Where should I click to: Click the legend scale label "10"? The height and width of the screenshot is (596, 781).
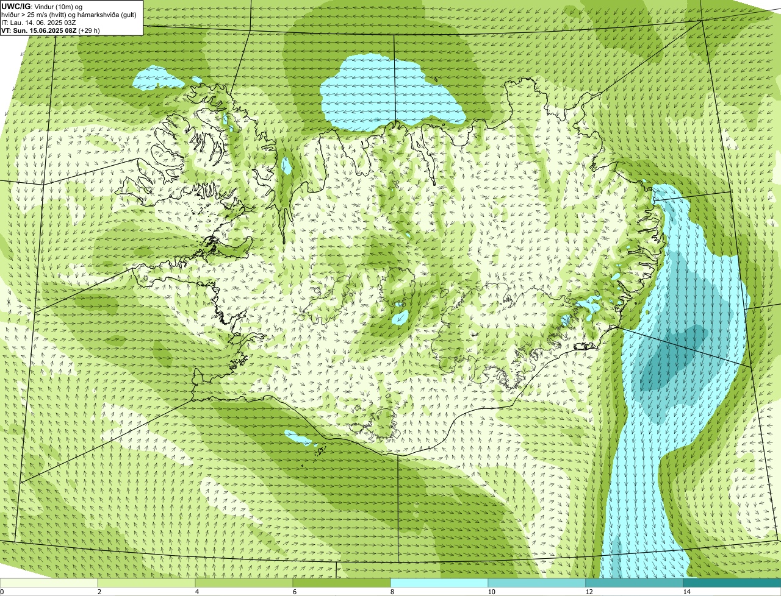[x=491, y=592]
